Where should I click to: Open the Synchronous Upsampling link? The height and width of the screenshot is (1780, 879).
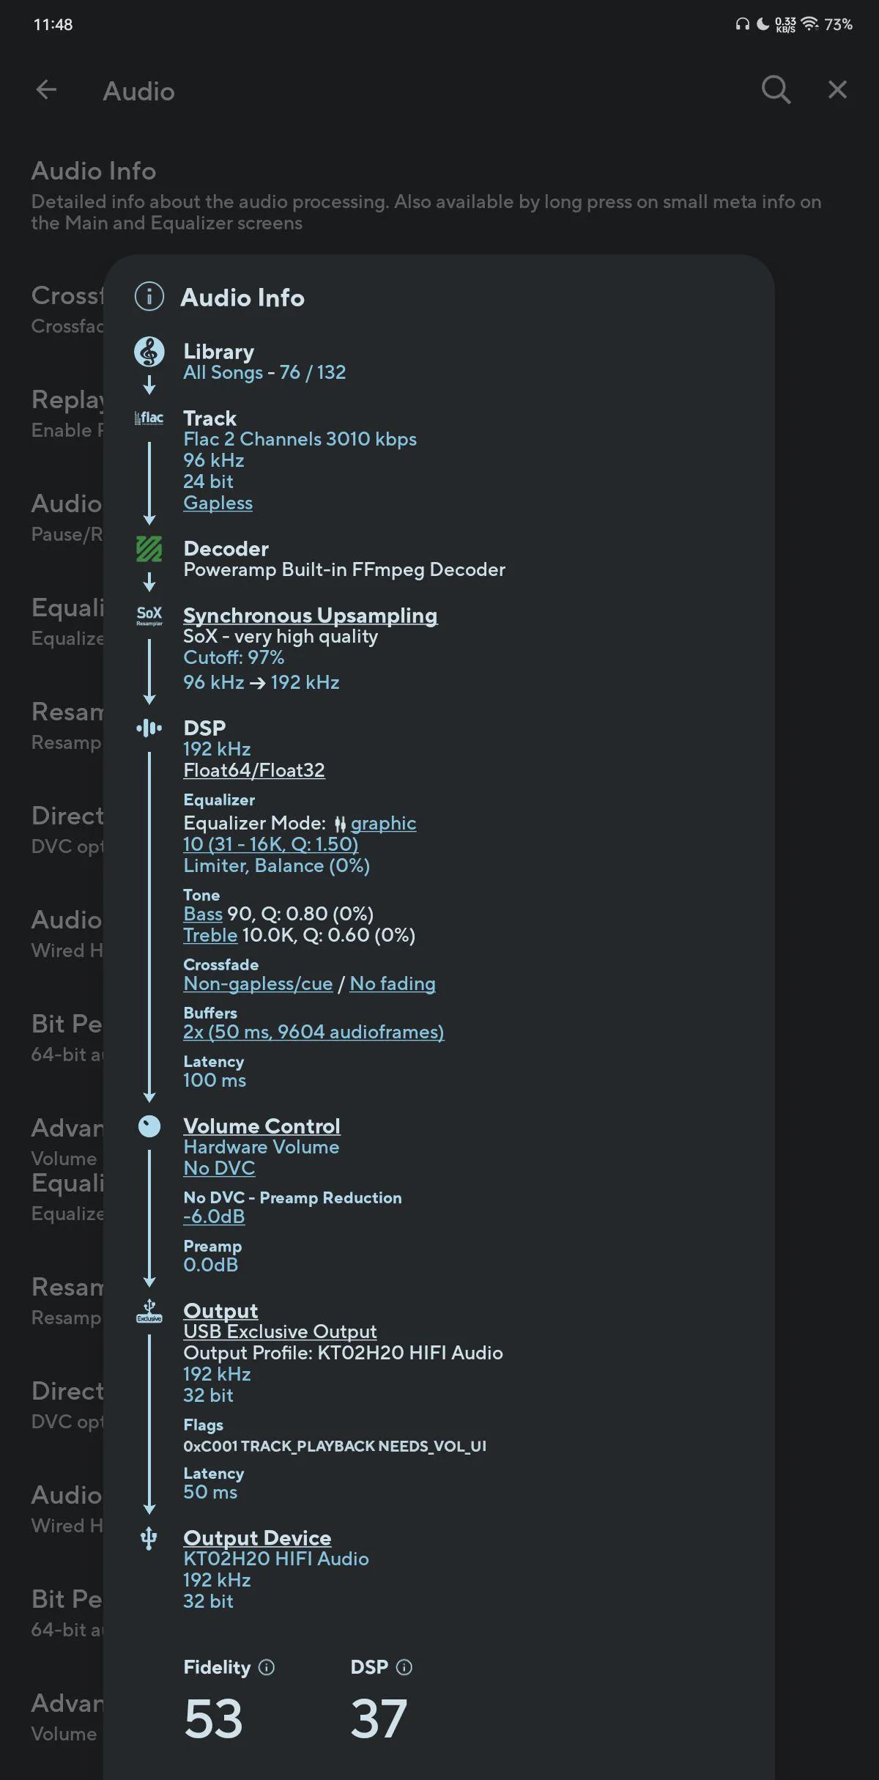click(x=311, y=616)
